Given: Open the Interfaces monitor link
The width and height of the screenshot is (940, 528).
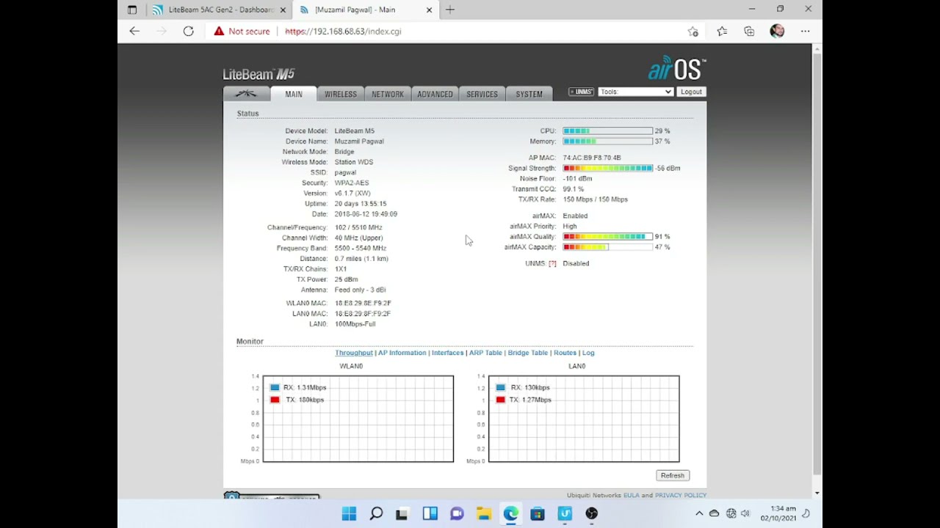Looking at the screenshot, I should (447, 353).
